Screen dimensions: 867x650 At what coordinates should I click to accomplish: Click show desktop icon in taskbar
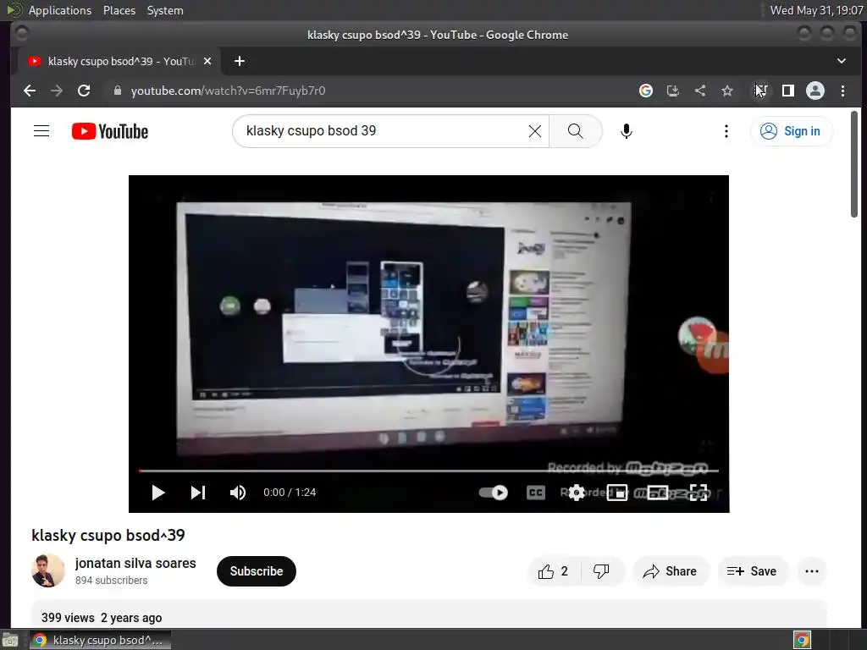point(10,641)
